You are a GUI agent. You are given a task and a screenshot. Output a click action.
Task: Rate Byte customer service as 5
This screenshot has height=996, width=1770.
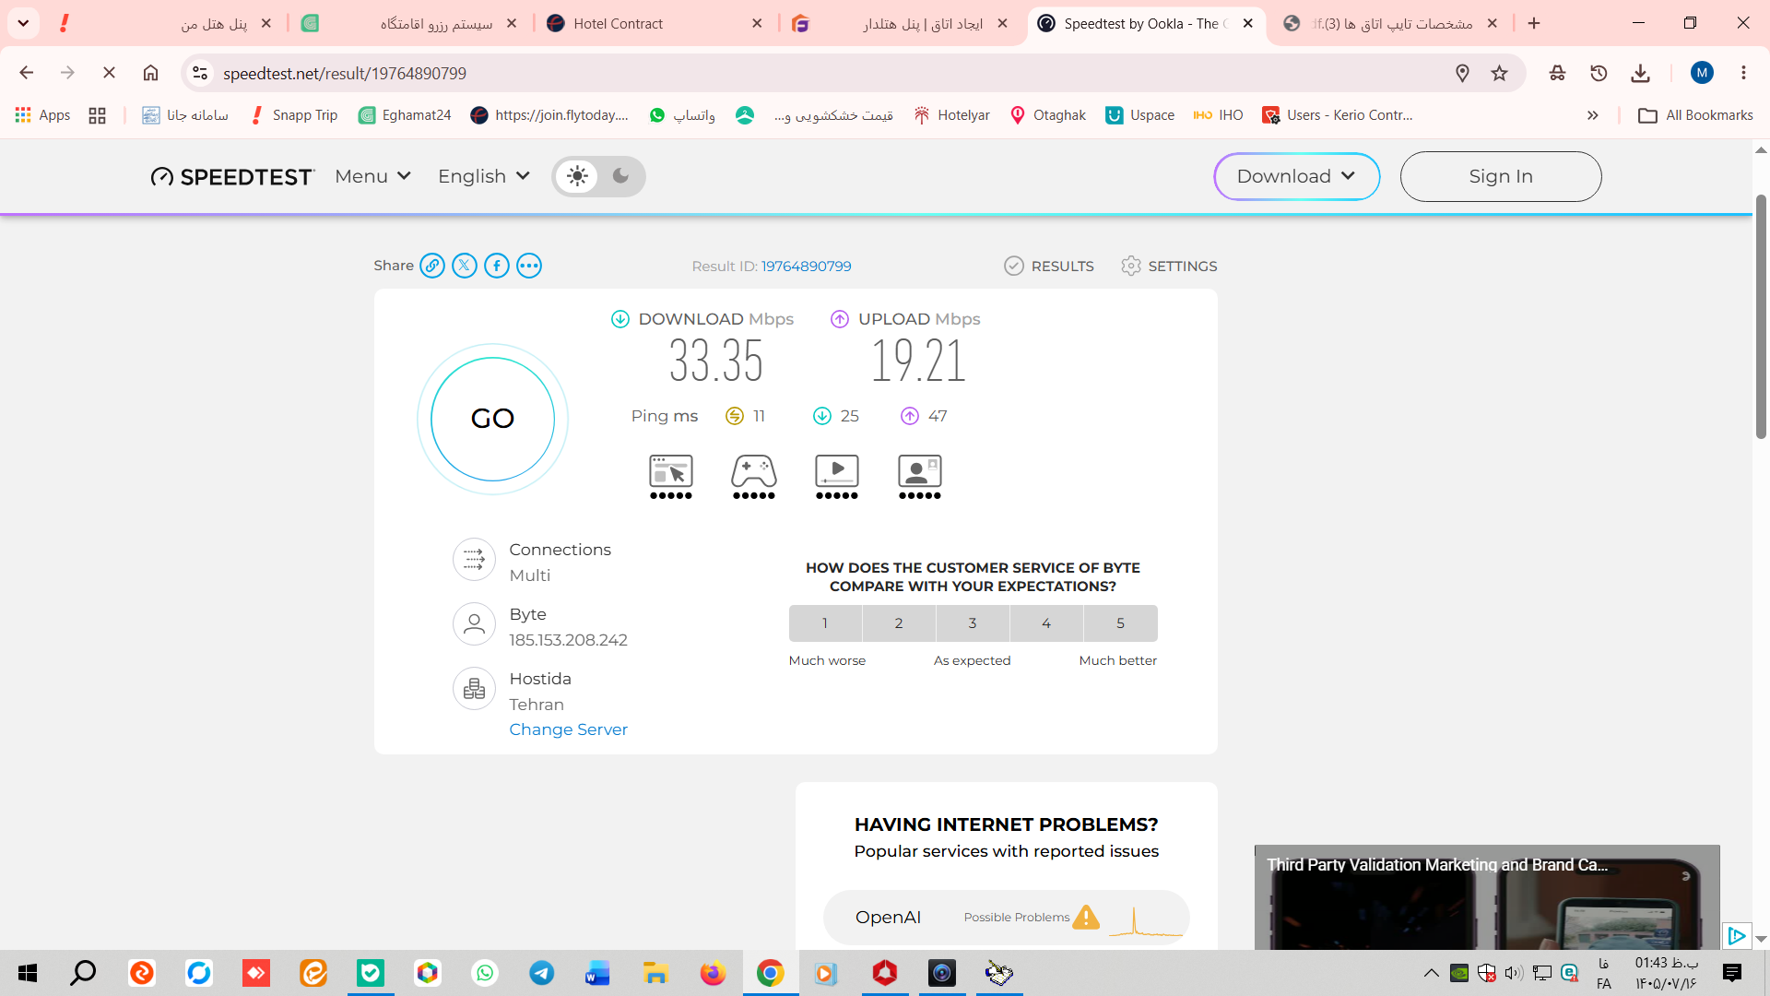(x=1121, y=623)
